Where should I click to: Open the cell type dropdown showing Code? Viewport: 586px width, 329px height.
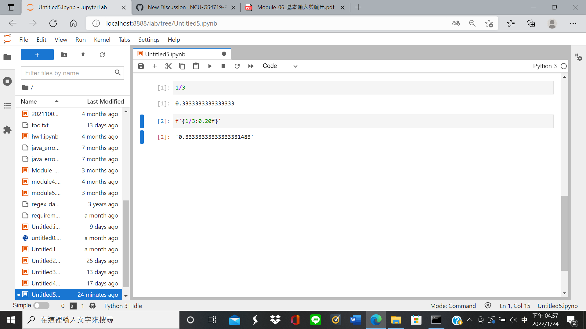coord(279,66)
